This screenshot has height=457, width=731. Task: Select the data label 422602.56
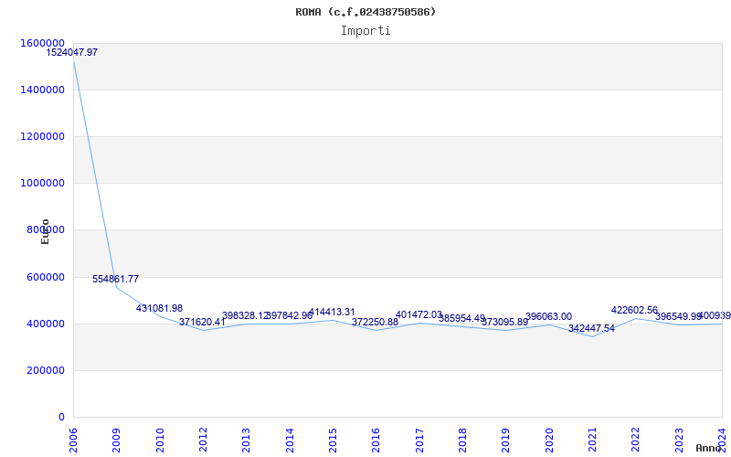click(634, 310)
